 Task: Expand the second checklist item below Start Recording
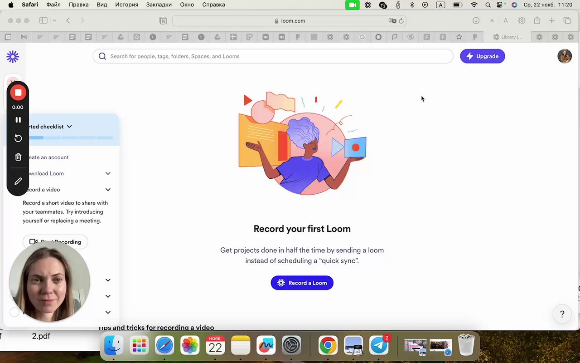[108, 296]
